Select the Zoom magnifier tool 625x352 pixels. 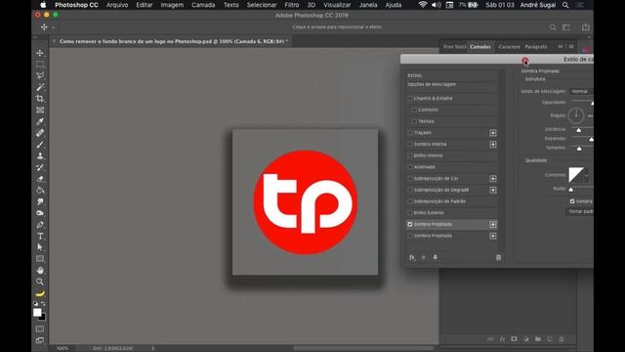pyautogui.click(x=40, y=282)
